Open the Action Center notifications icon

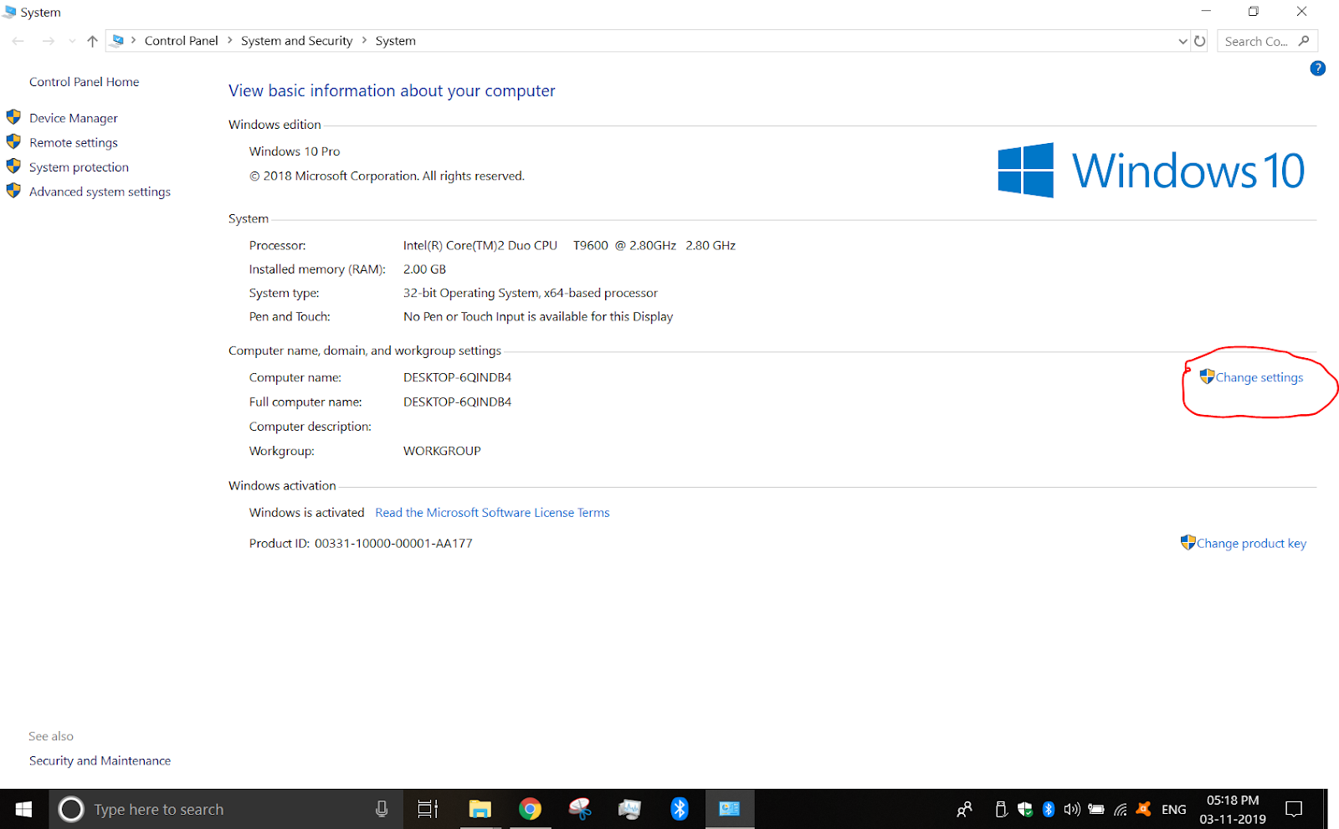point(1294,809)
